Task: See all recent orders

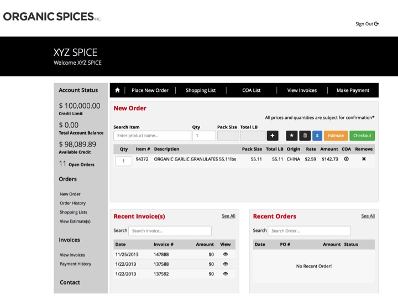Action: pos(368,216)
